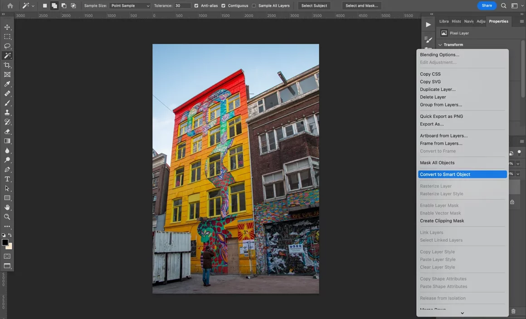Select the Type tool

tap(7, 179)
